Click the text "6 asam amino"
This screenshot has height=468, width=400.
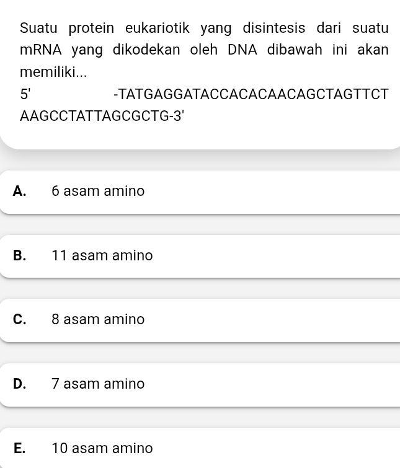click(x=98, y=192)
